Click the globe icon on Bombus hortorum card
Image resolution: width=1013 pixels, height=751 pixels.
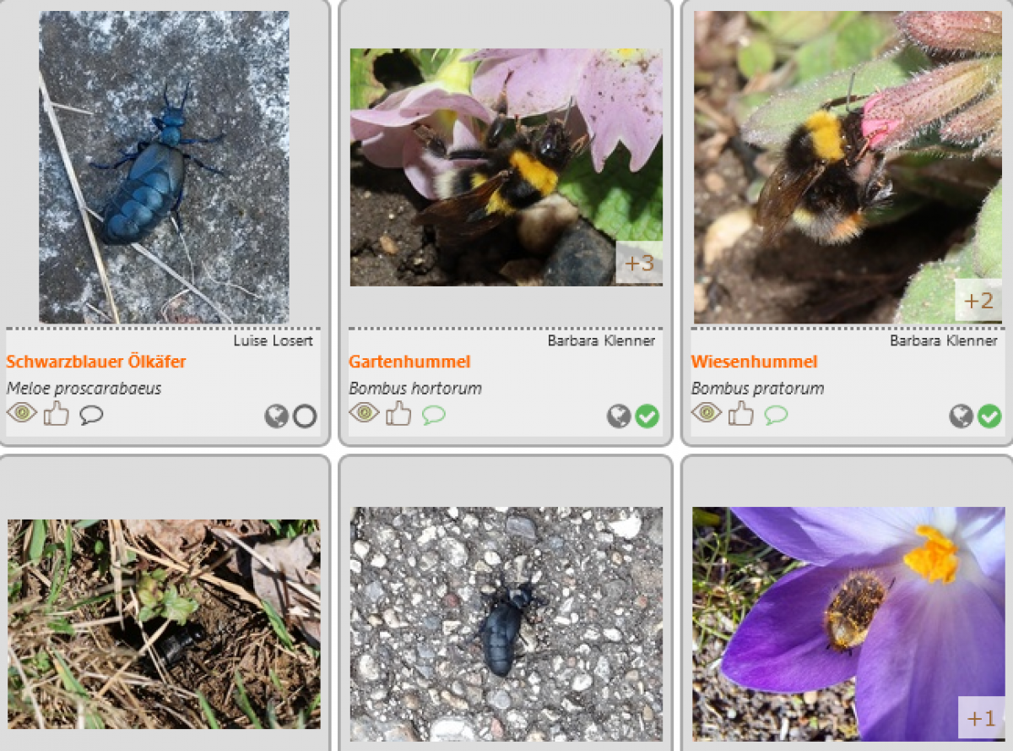(620, 416)
